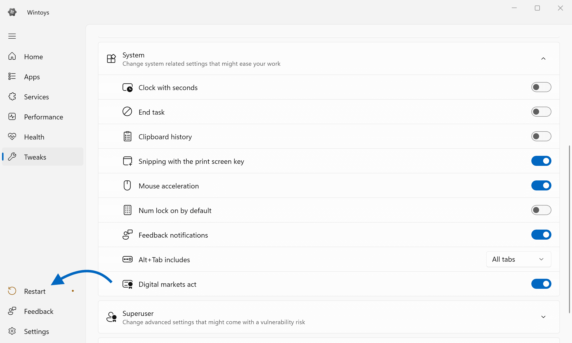572x343 pixels.
Task: Click the 'Alt+Tab includes' label
Action: [164, 260]
